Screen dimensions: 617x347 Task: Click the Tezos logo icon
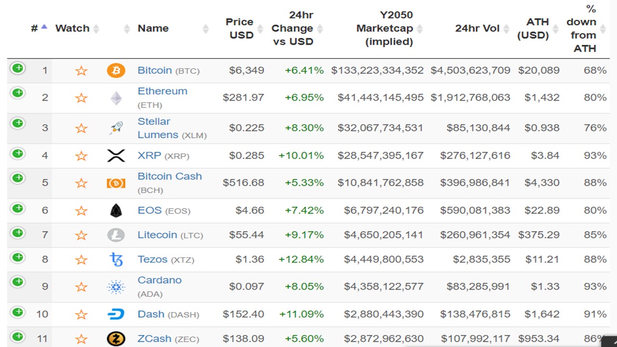[x=116, y=260]
